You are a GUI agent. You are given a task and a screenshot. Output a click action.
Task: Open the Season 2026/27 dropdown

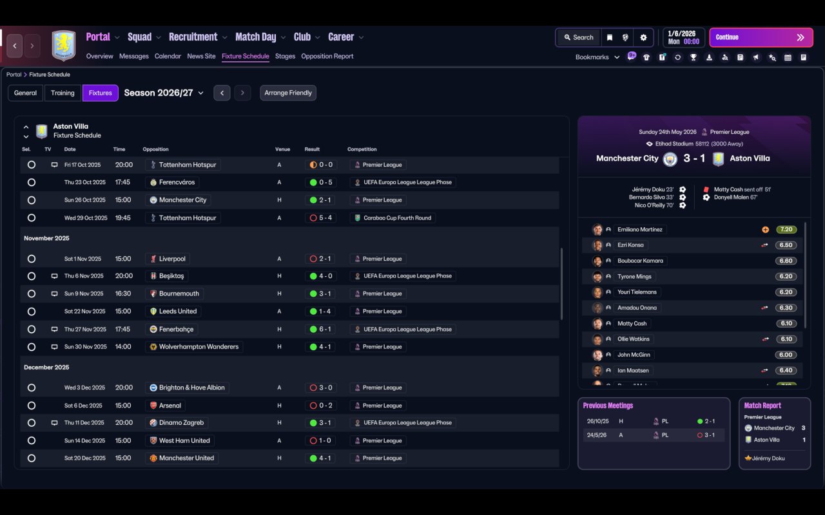pyautogui.click(x=164, y=93)
